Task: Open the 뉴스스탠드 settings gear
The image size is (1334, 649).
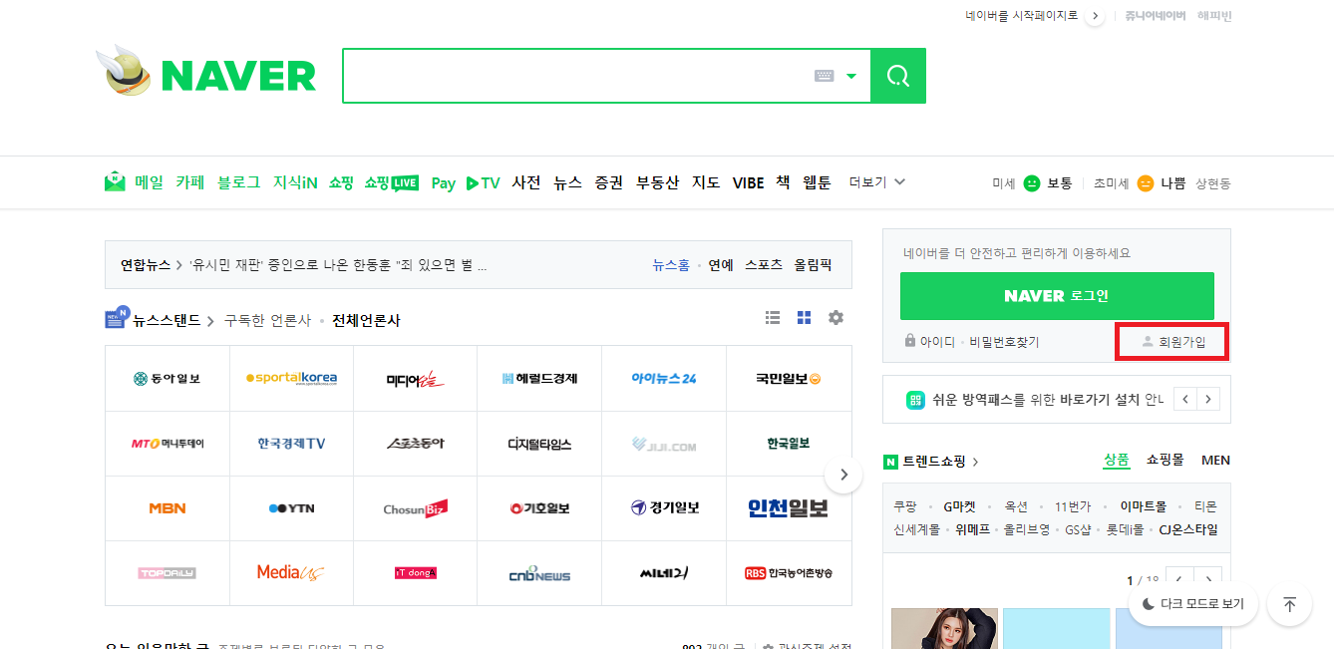Action: pyautogui.click(x=835, y=317)
